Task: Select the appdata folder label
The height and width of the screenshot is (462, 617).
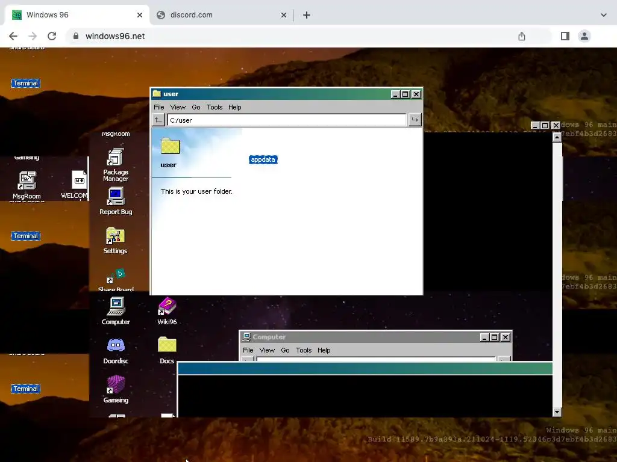Action: (263, 159)
